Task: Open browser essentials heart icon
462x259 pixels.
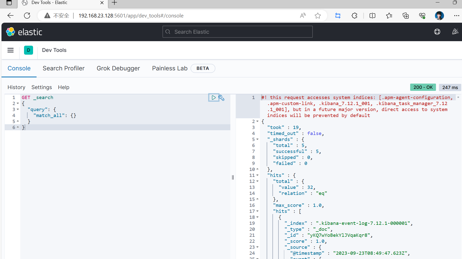Action: (422, 16)
